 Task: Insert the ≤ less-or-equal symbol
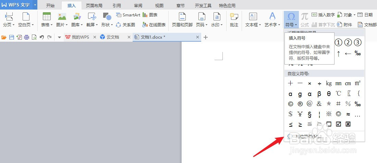pos(290,124)
